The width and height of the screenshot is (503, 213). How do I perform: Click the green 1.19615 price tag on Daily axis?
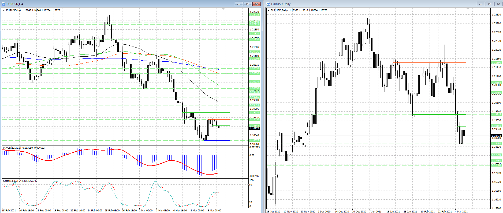(x=496, y=115)
